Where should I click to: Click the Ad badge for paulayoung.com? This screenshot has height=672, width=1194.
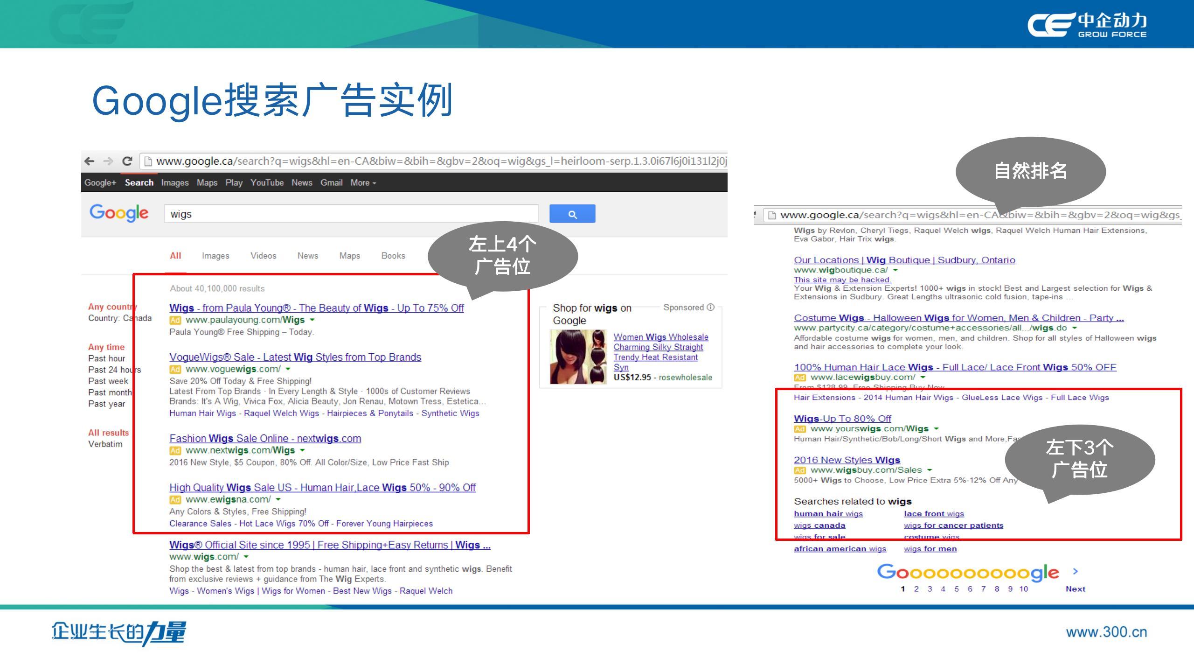tap(175, 320)
